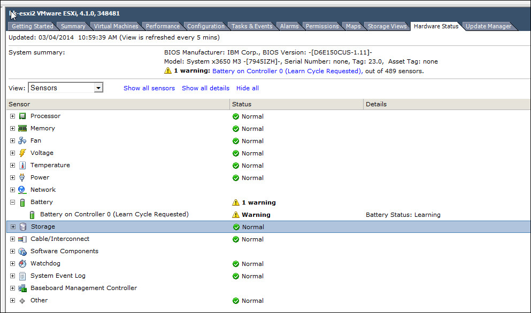
Task: Collapse the Battery sensor group
Action: pos(12,202)
